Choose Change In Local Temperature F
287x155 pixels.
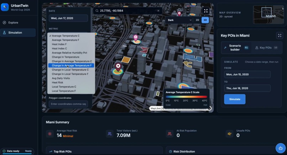[x=71, y=74]
